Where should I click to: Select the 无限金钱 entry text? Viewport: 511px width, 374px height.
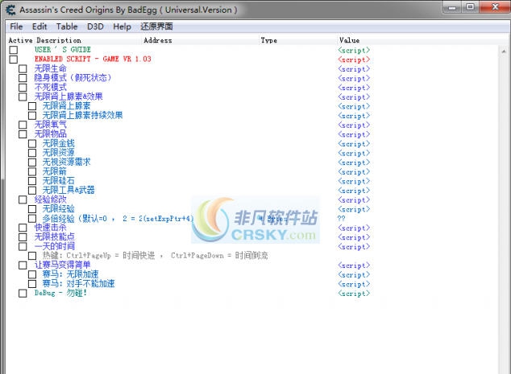pos(59,143)
